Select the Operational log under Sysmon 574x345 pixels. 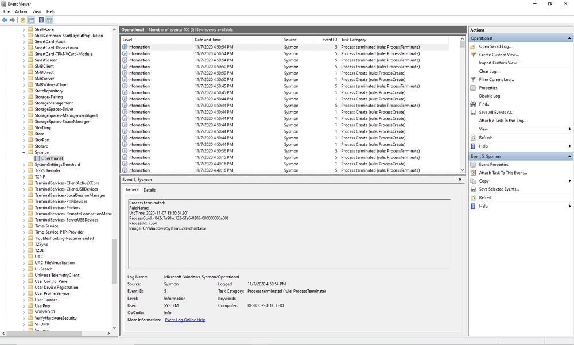coord(52,158)
